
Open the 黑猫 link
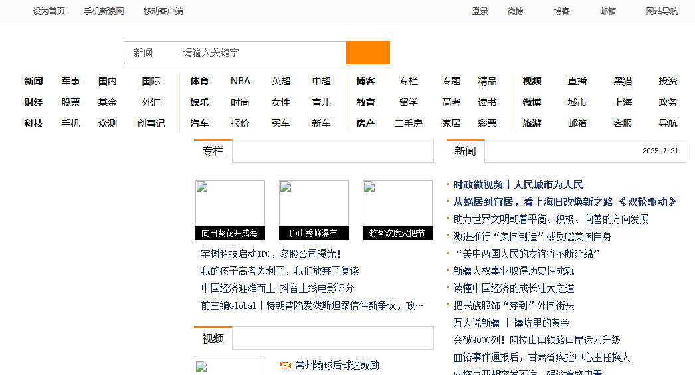click(623, 81)
